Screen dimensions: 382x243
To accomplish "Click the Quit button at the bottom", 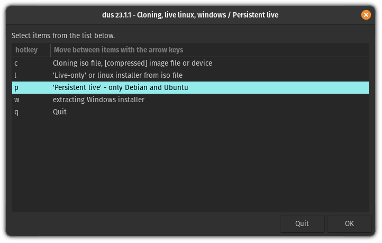I will [x=302, y=223].
